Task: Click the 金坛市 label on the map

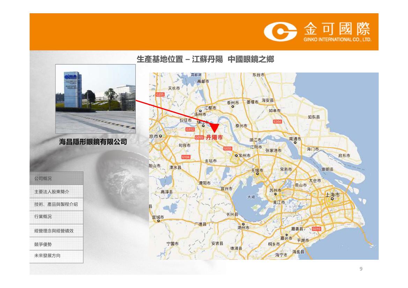Action: [x=210, y=161]
